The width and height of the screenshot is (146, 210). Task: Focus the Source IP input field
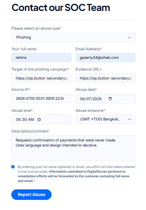[x=41, y=99]
